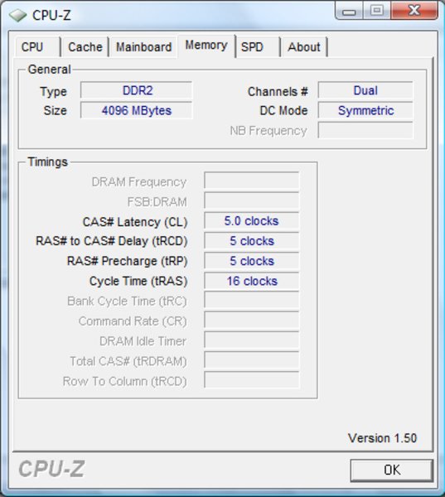Click the General group heading

coord(49,70)
